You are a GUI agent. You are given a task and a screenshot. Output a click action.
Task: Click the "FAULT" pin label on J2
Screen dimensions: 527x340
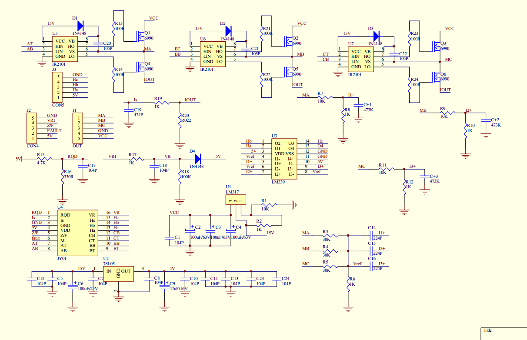click(54, 130)
